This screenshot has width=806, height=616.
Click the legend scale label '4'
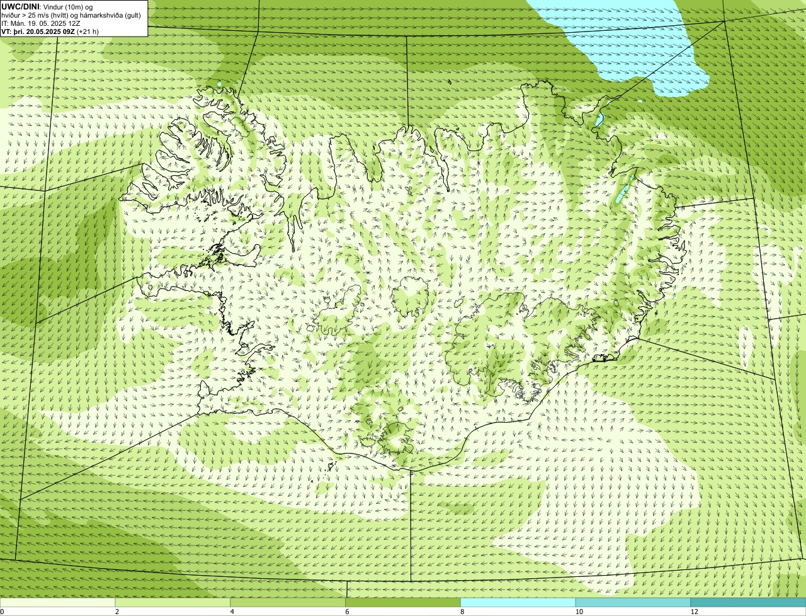(232, 612)
